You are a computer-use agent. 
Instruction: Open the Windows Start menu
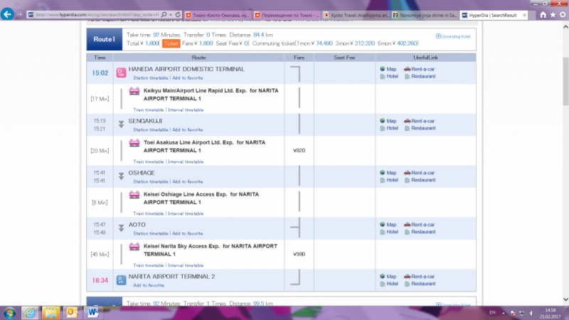click(x=10, y=311)
